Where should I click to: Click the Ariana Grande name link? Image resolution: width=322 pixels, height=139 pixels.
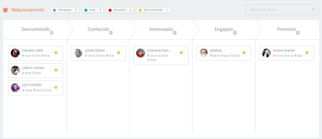point(284,51)
